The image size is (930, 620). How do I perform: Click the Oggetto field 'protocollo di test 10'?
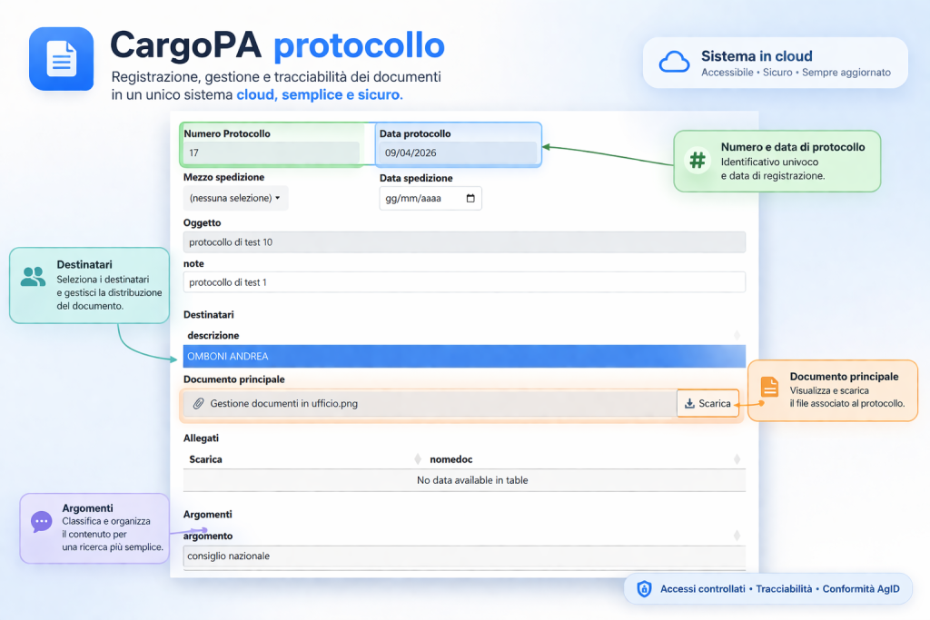[464, 241]
